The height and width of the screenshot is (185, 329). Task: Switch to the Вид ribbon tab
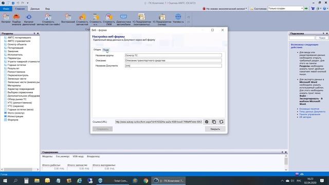pos(47,9)
